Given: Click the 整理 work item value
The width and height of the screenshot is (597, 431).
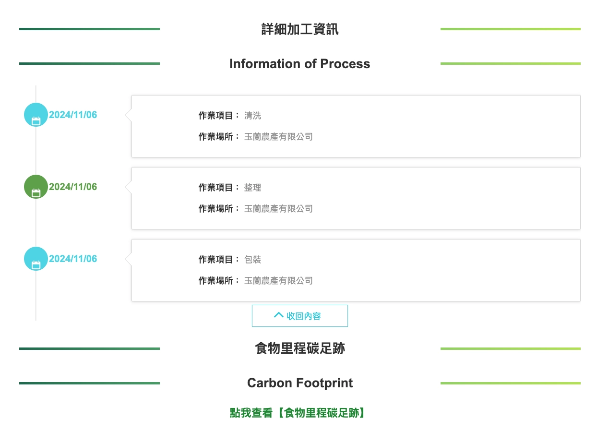Looking at the screenshot, I should [x=252, y=188].
